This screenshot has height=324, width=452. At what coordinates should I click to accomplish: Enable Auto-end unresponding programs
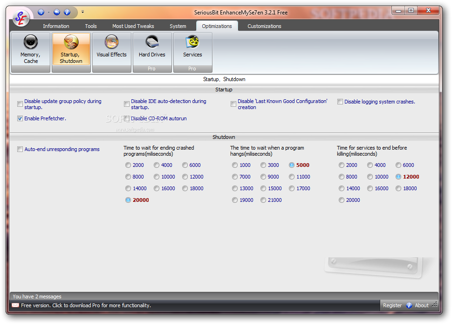click(20, 149)
